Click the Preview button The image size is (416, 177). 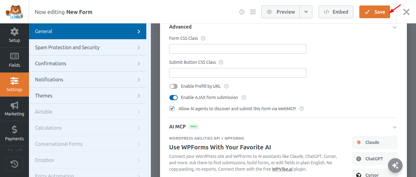(x=281, y=12)
